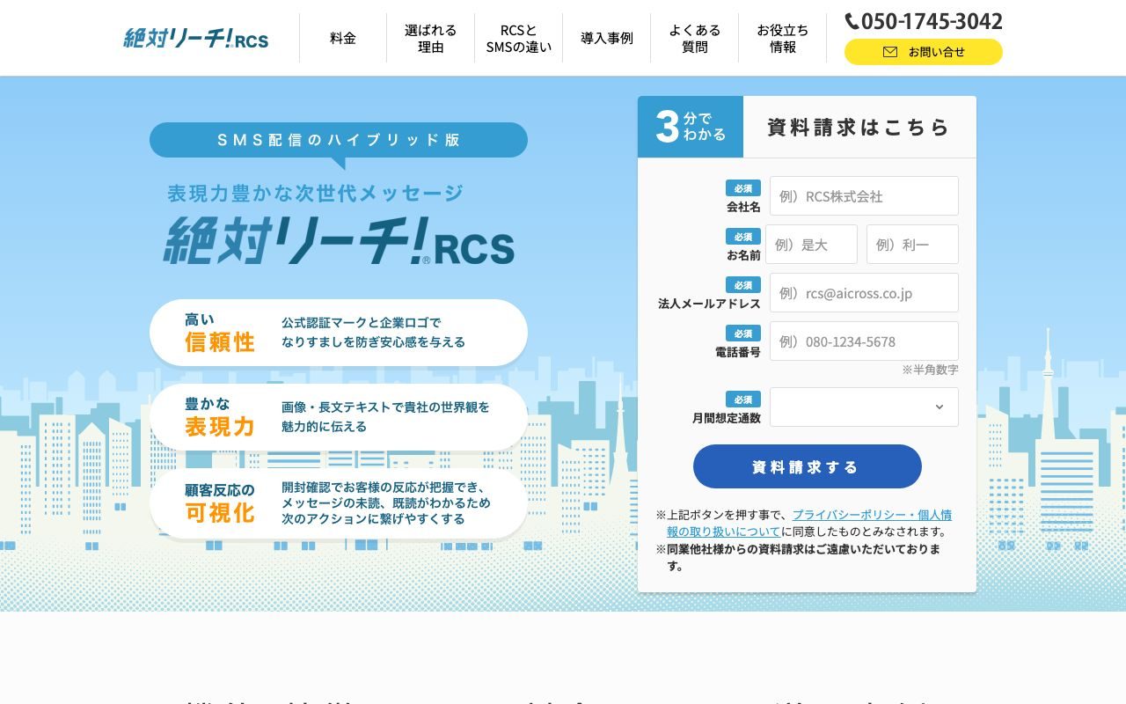Click the phone number 050-1745-3042
Viewport: 1126px width, 704px height.
(x=932, y=20)
